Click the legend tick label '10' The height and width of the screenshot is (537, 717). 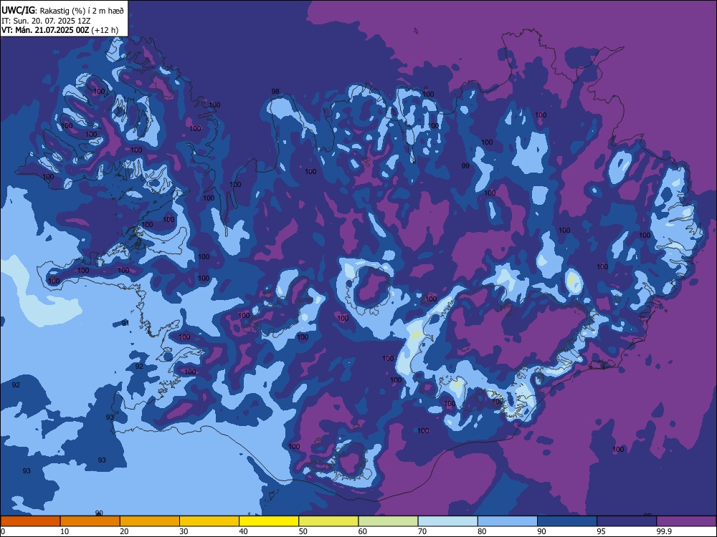pos(65,531)
